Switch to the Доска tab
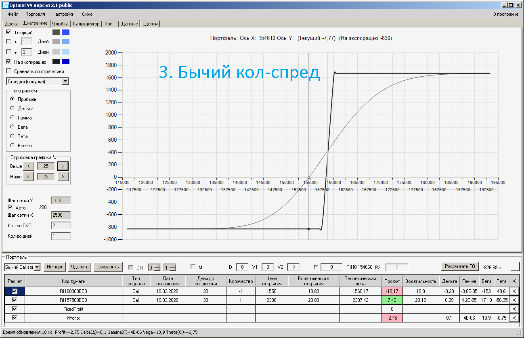The height and width of the screenshot is (339, 524). [12, 24]
